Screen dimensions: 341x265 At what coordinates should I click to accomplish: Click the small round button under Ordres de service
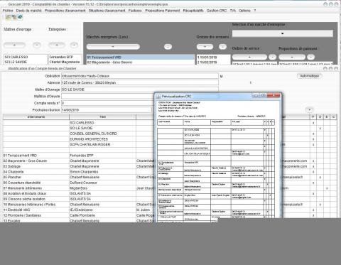272,57
